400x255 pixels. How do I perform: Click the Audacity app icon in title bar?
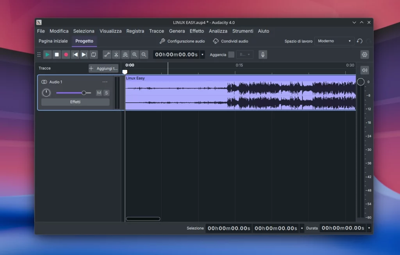coord(39,22)
